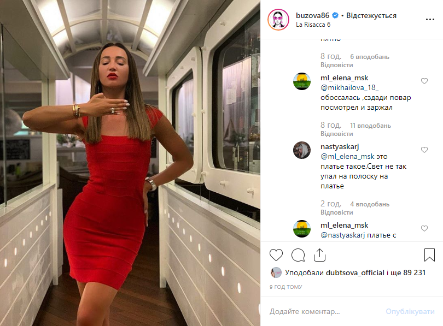Open the three-dot more options menu
Viewport: 443px width, 326px height.
coord(430,19)
